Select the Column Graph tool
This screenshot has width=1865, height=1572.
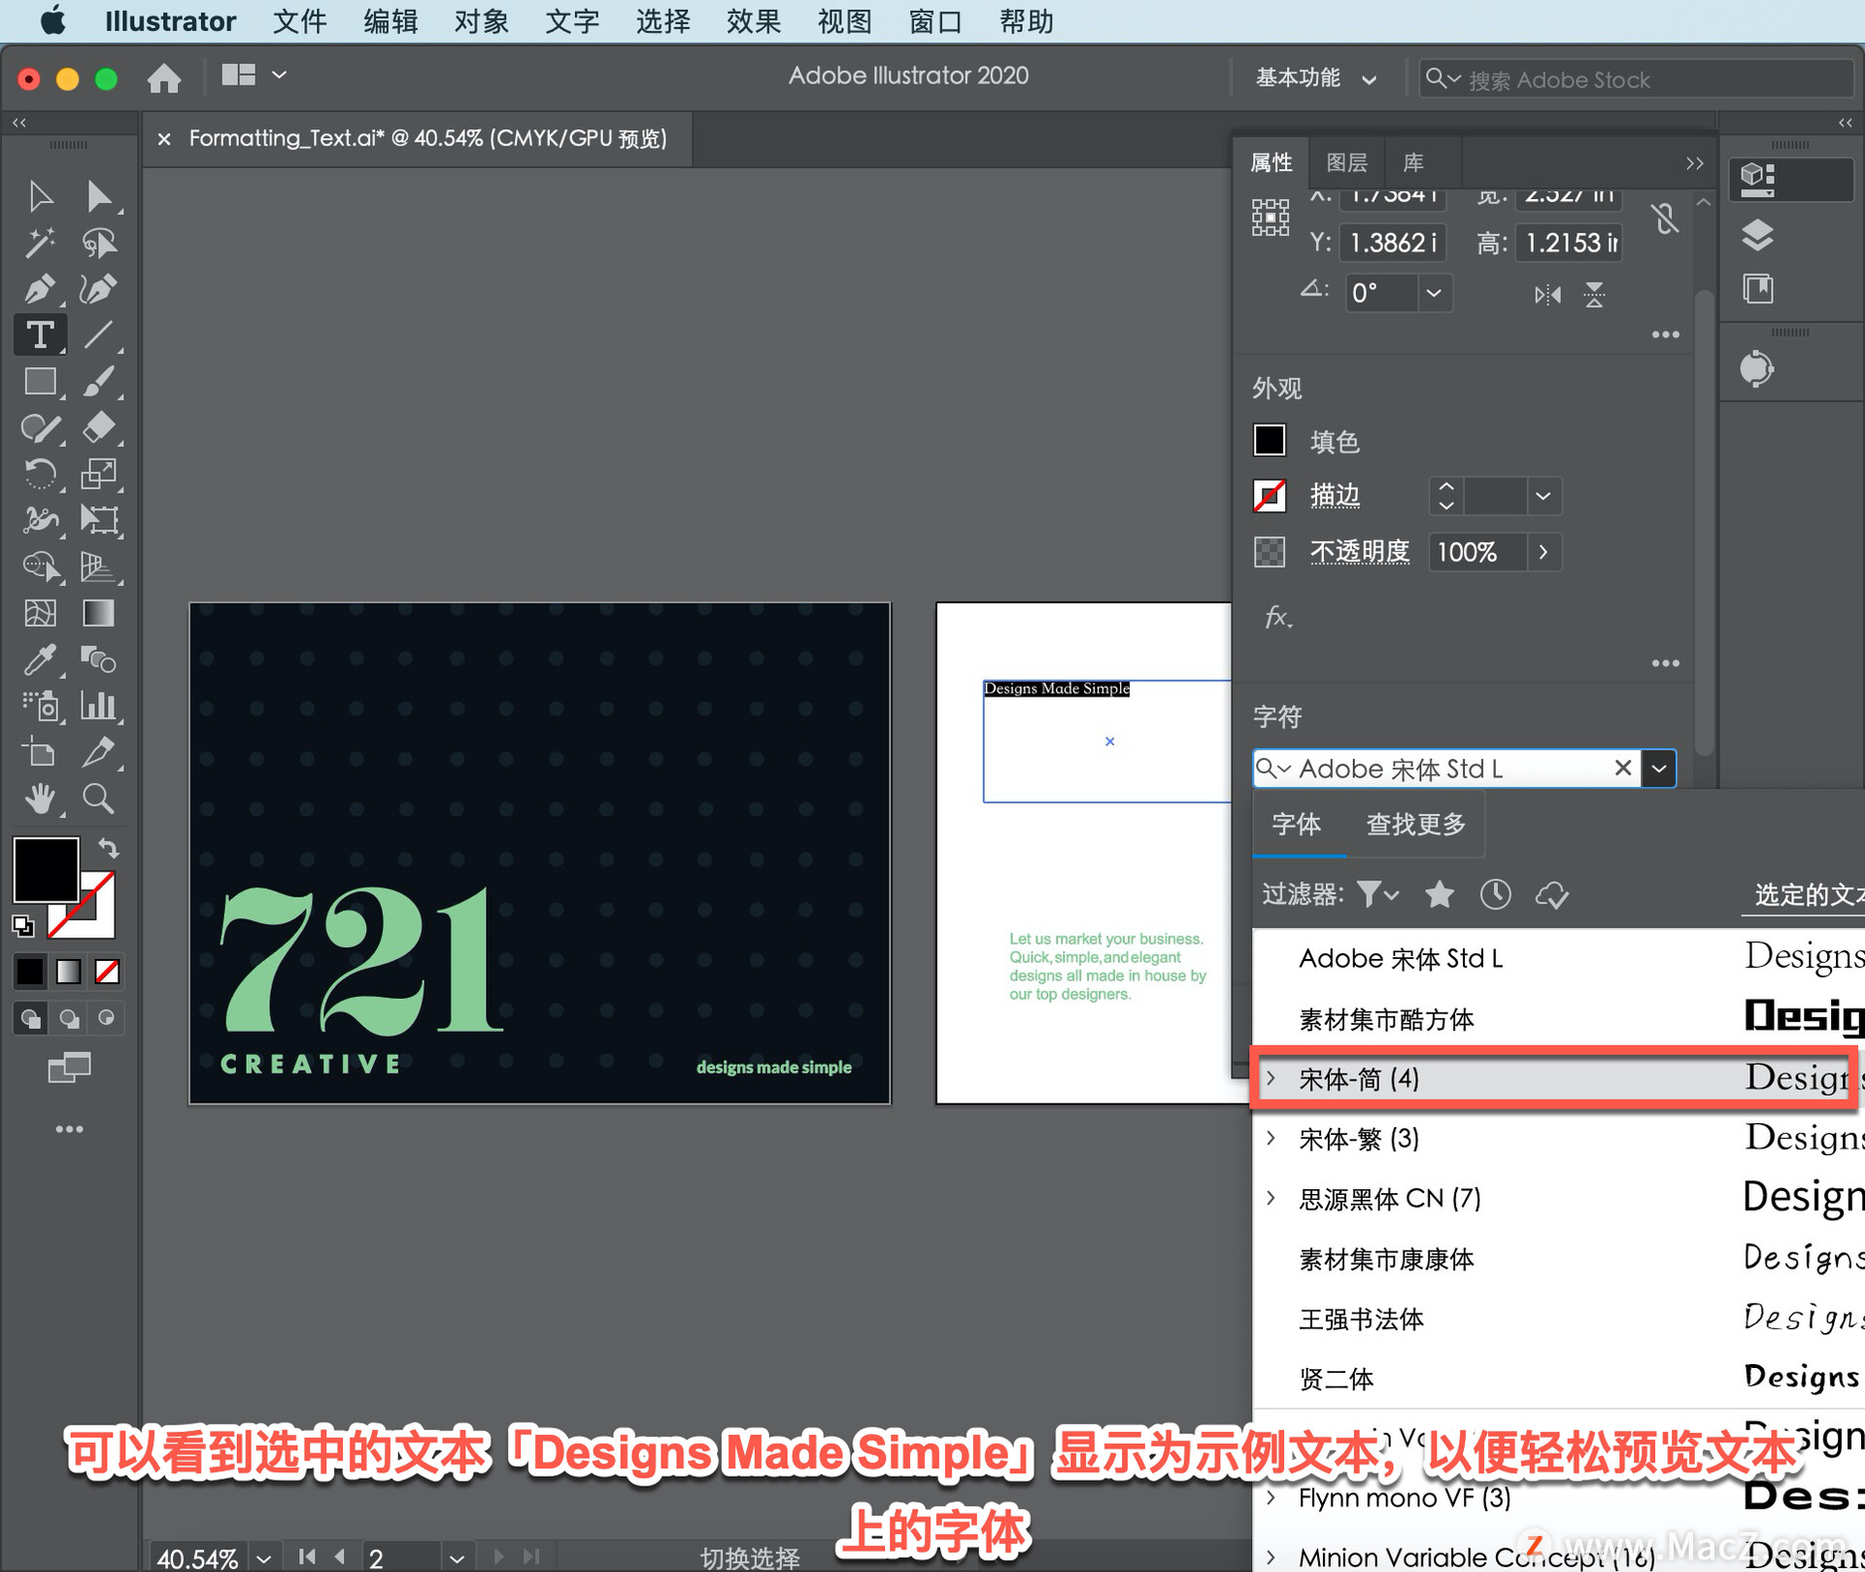(98, 705)
